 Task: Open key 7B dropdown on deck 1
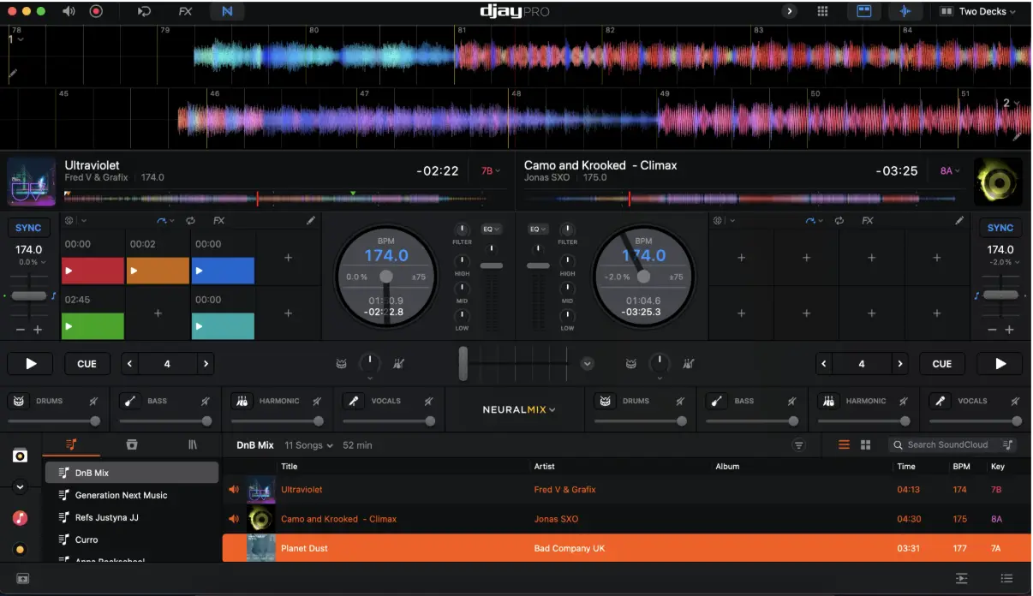coord(491,171)
